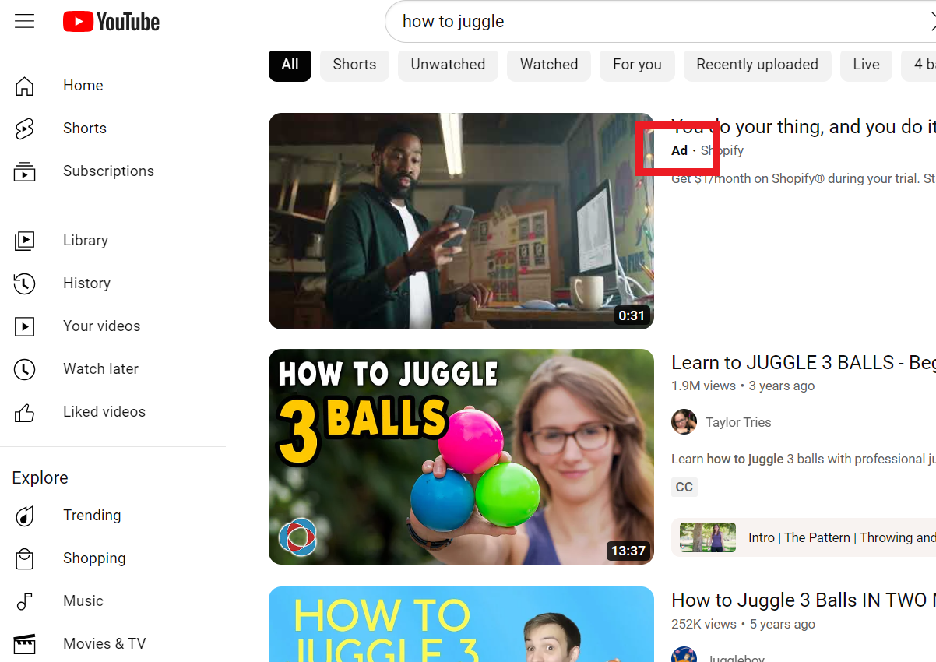Toggle the Watched filter chip
Screen dimensions: 936x662
[x=549, y=65]
